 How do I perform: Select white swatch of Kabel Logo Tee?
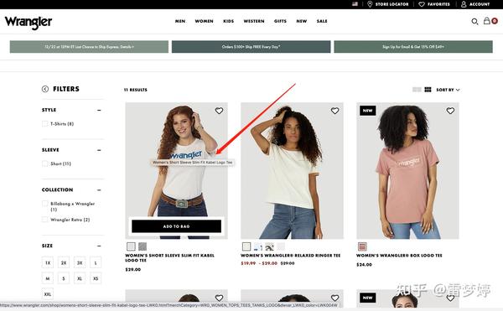tap(131, 246)
